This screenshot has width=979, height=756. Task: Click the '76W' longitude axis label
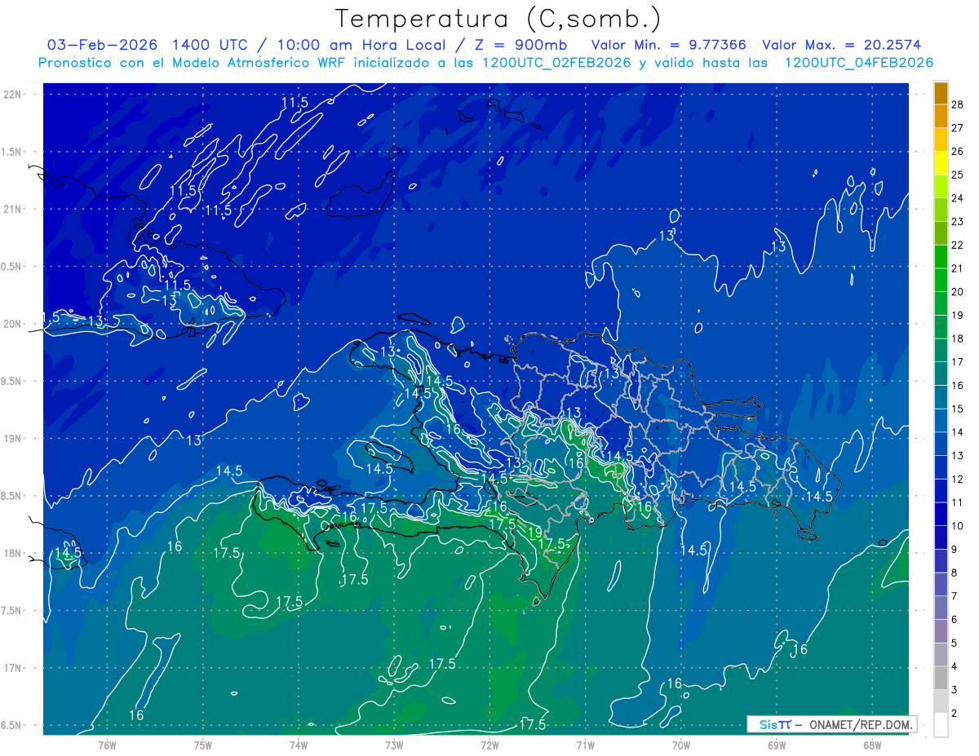pyautogui.click(x=107, y=745)
